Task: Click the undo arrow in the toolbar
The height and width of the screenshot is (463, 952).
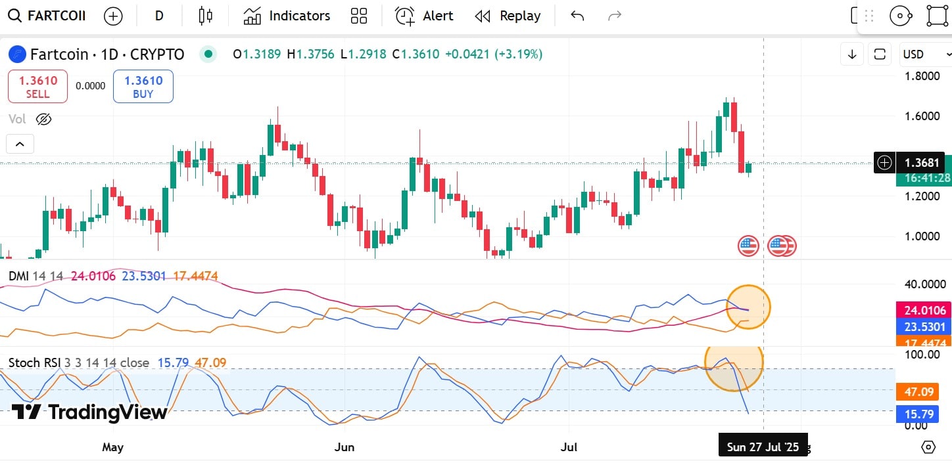Action: [577, 16]
